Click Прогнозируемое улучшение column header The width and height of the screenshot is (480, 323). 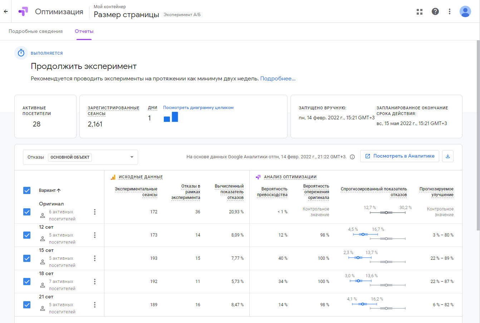(x=436, y=192)
